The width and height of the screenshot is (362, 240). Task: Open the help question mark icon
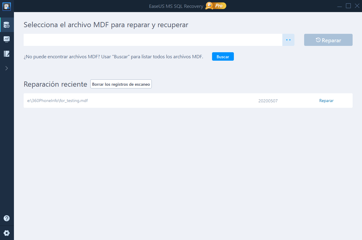pyautogui.click(x=7, y=218)
